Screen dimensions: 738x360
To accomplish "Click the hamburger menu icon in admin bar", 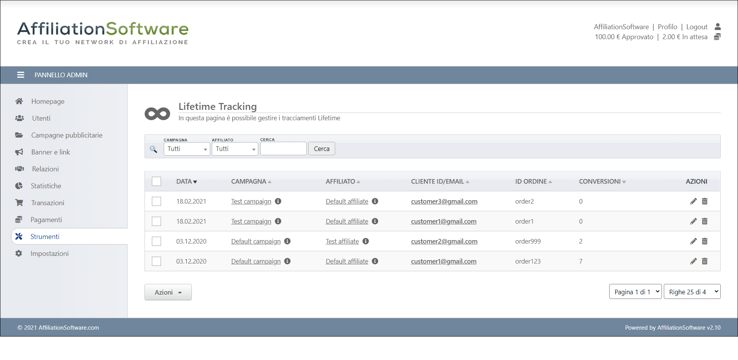I will point(21,75).
